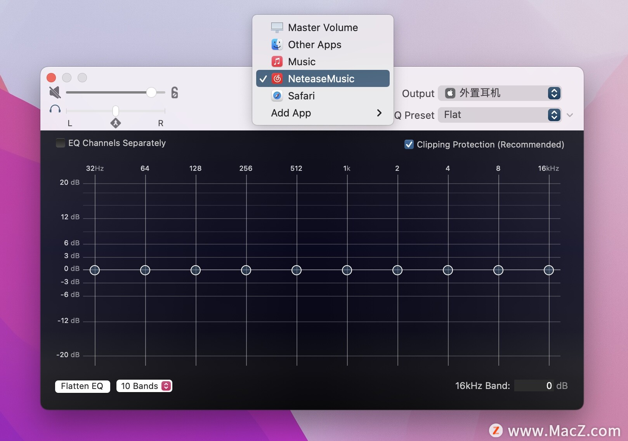
Task: Open the Output device dropdown
Action: click(500, 93)
